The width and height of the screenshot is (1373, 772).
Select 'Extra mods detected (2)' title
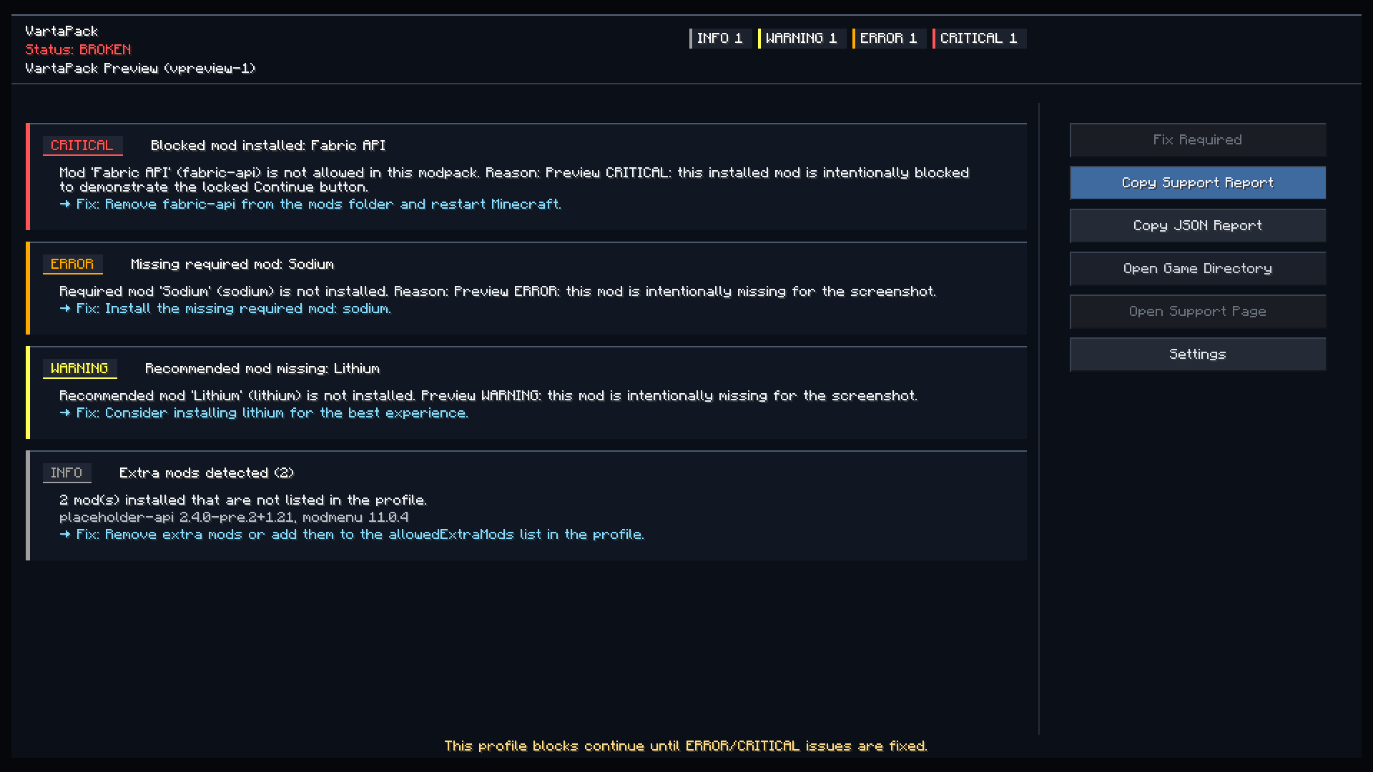tap(207, 473)
